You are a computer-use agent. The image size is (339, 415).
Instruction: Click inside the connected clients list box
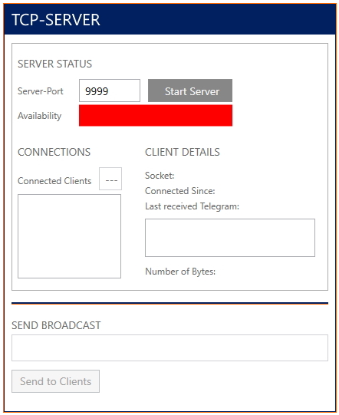point(69,236)
